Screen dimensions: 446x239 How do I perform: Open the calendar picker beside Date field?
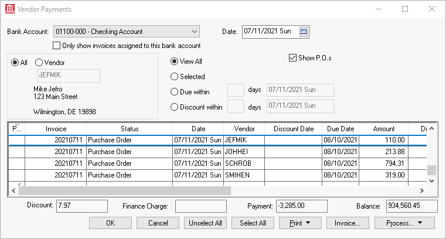click(x=304, y=32)
